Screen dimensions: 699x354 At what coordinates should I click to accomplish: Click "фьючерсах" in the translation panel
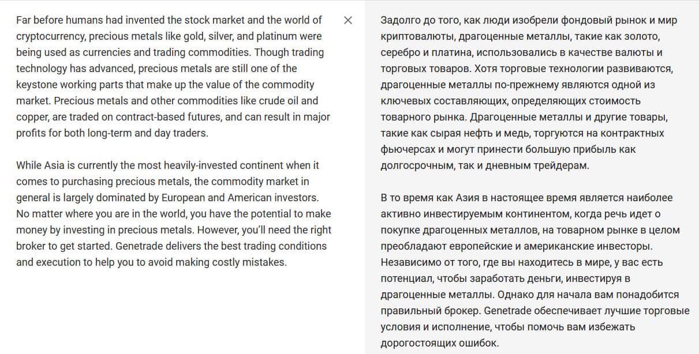[408, 150]
